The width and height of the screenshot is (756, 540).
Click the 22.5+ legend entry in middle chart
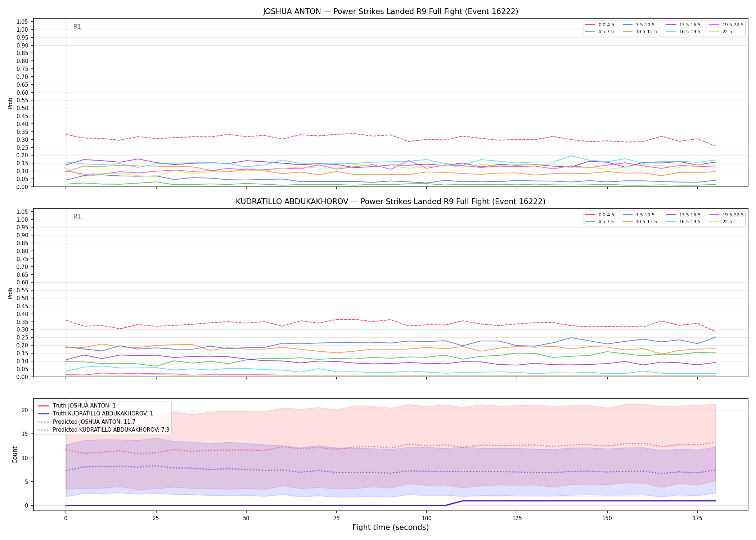tap(723, 222)
